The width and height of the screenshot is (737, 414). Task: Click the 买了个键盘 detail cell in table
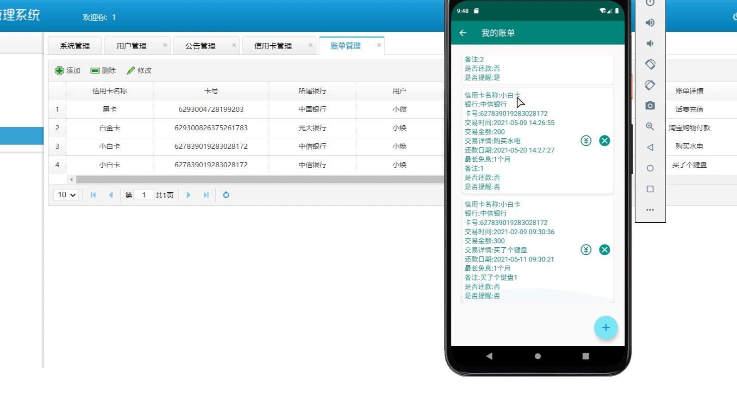[x=689, y=165]
